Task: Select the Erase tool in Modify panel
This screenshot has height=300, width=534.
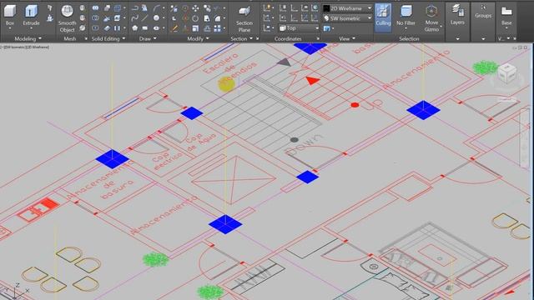Action: [x=174, y=28]
